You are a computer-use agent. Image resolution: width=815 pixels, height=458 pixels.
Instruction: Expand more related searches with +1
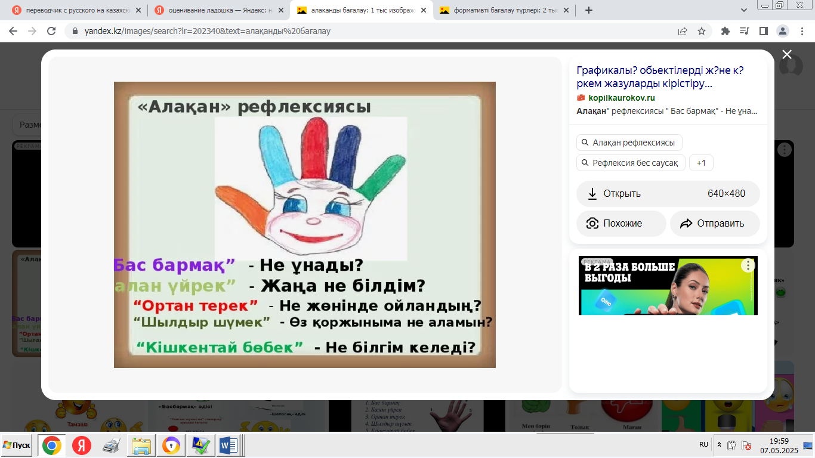[x=701, y=163]
